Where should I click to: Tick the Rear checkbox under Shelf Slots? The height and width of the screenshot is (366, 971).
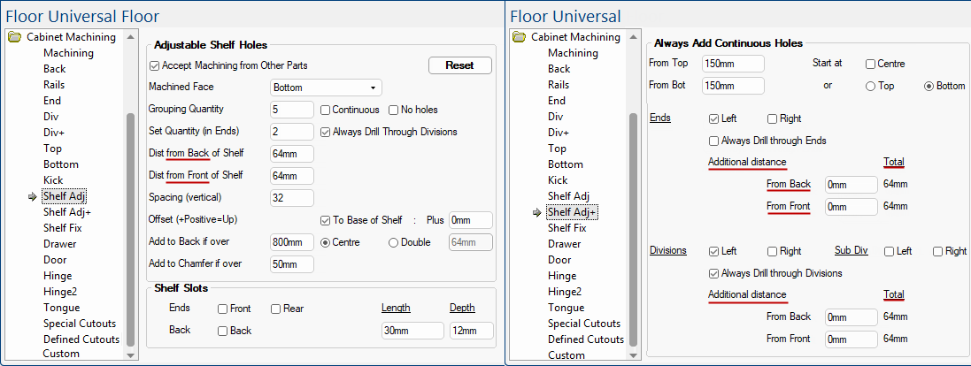pyautogui.click(x=276, y=309)
